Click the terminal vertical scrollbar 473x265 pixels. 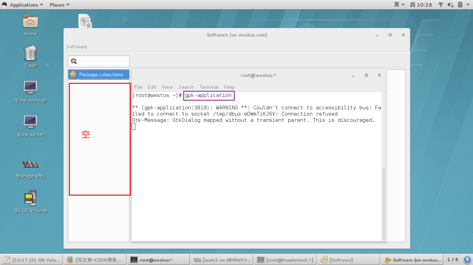tap(383, 204)
